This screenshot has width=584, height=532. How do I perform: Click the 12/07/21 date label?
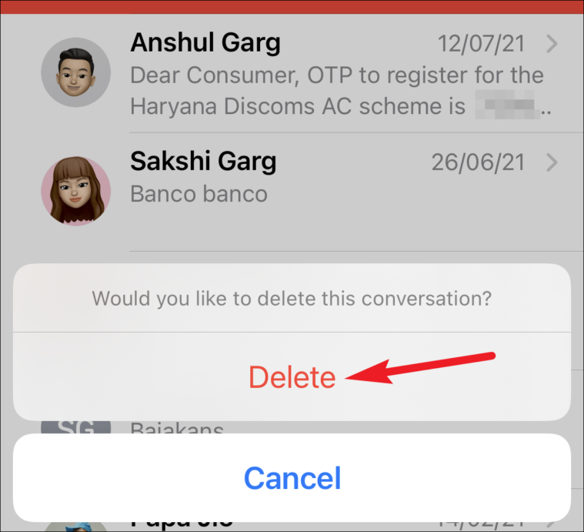coord(481,44)
